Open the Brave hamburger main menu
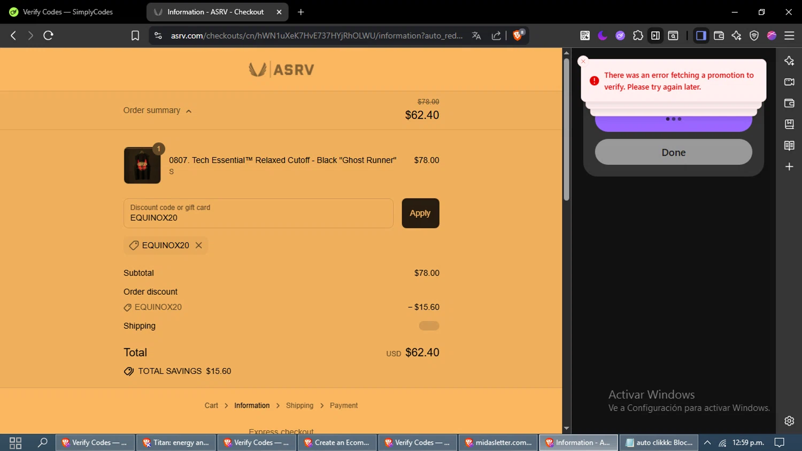Viewport: 802px width, 451px height. 789,35
